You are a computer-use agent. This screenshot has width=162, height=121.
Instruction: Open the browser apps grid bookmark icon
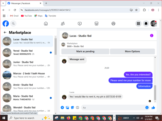(4, 16)
